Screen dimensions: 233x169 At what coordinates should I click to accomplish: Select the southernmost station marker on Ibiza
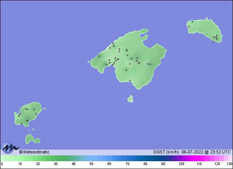coord(21,124)
